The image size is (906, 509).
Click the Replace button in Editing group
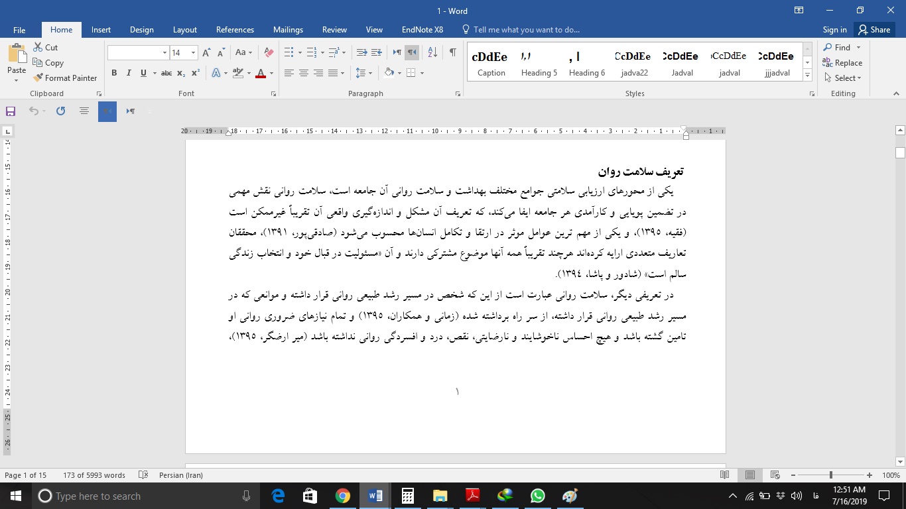click(x=843, y=63)
